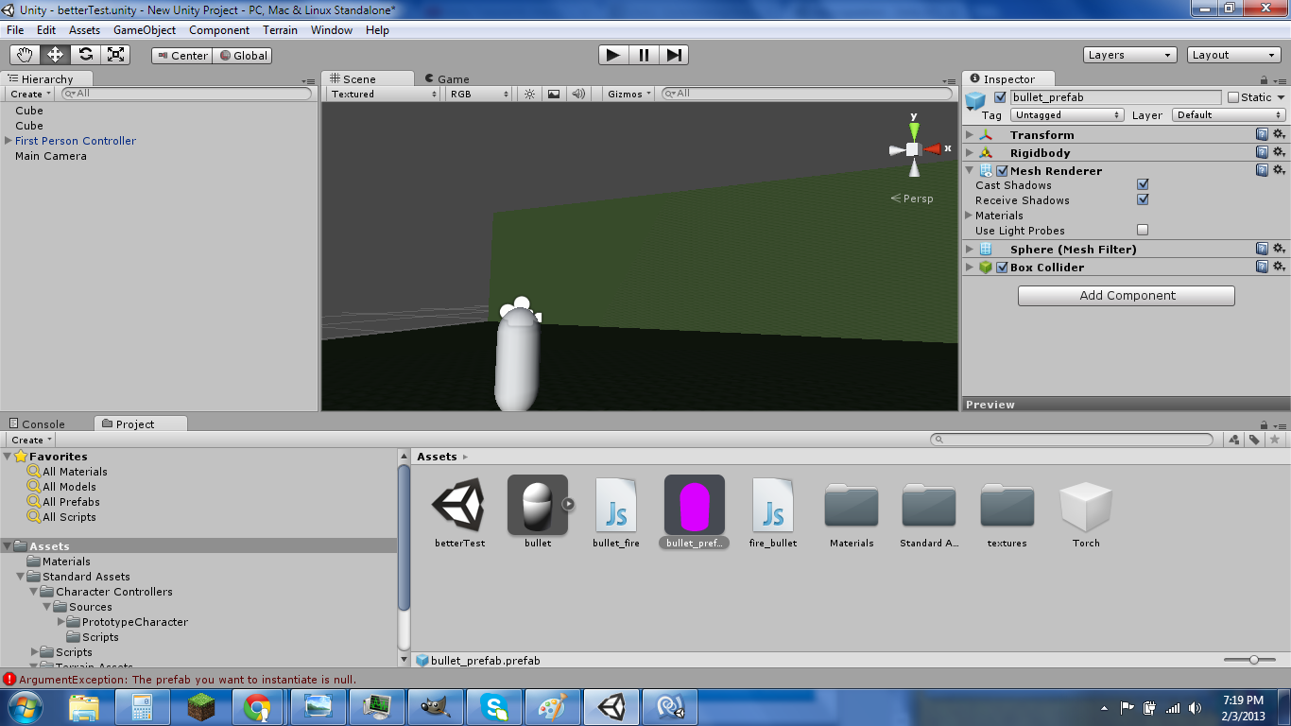Viewport: 1291px width, 726px height.
Task: Click search by label icon in Project
Action: (x=1254, y=440)
